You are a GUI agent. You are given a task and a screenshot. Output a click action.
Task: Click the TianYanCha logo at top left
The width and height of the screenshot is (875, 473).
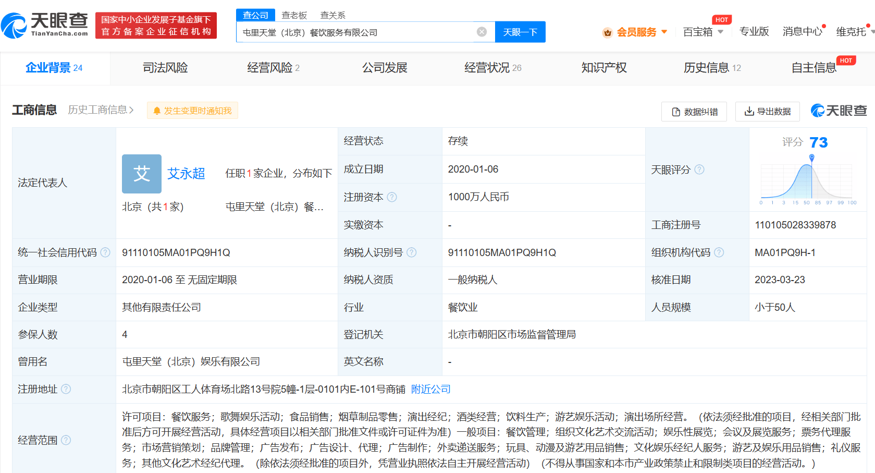point(45,25)
